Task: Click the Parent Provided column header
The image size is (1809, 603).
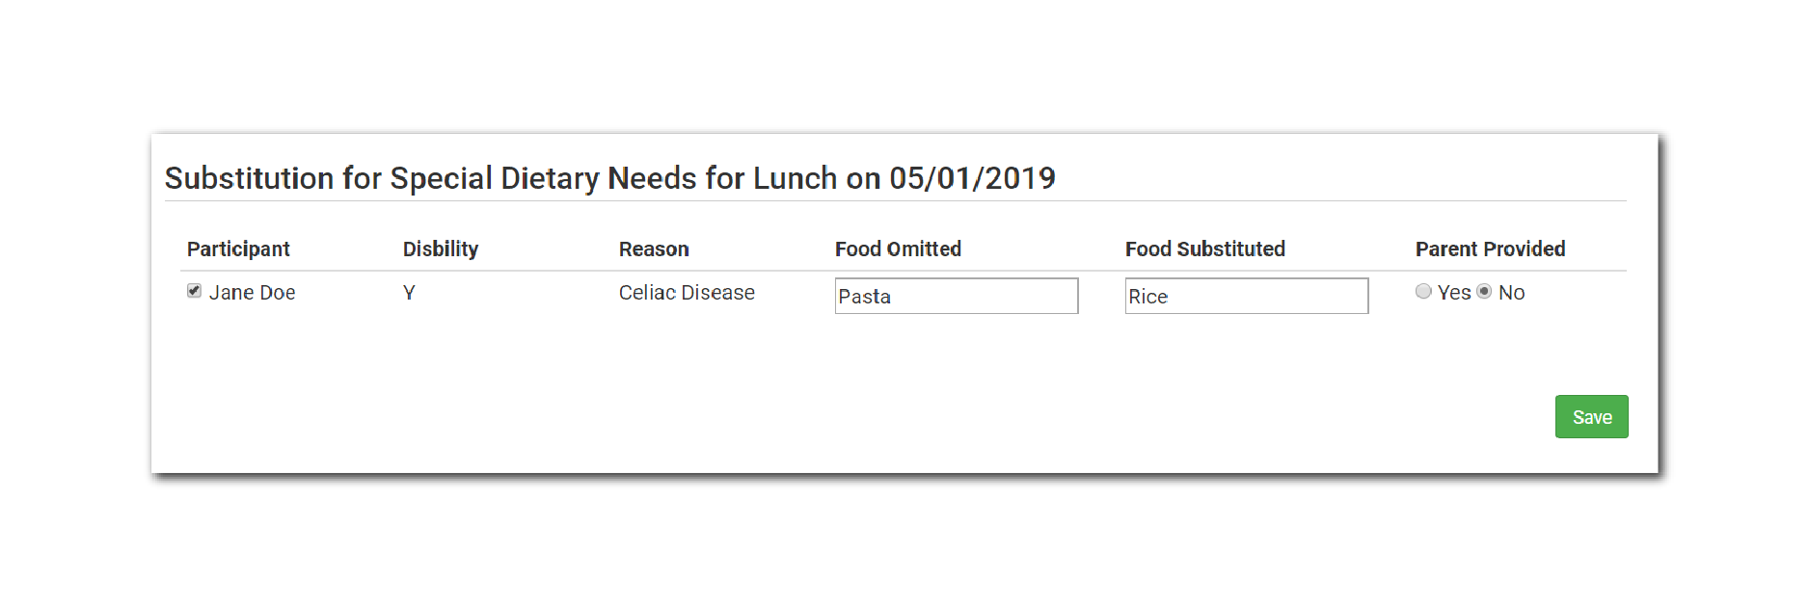Action: coord(1490,249)
